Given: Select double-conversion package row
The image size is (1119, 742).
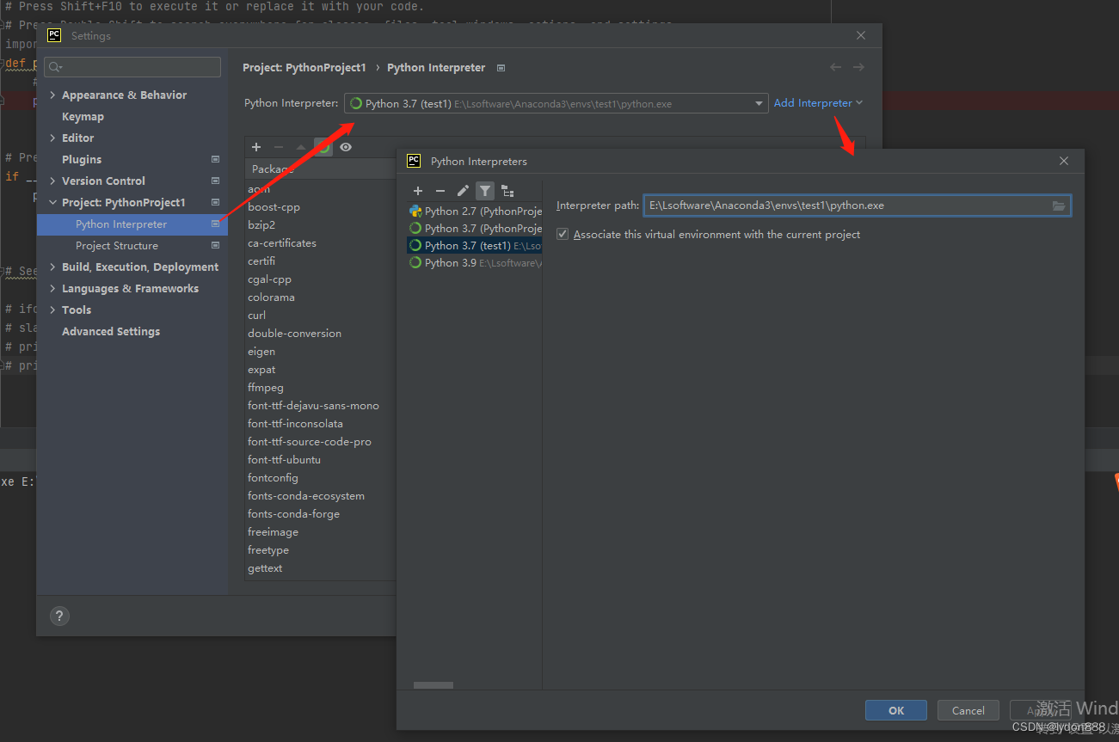Looking at the screenshot, I should click(x=321, y=334).
